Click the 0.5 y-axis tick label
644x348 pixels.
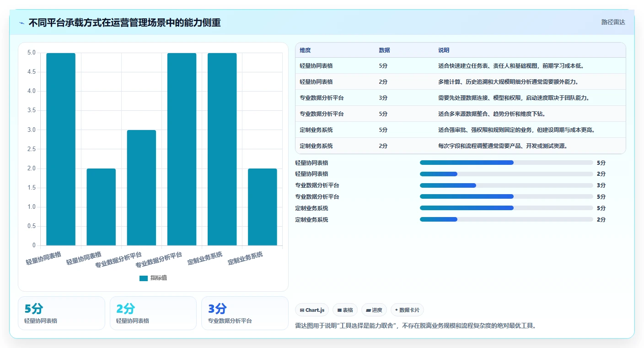(x=31, y=226)
